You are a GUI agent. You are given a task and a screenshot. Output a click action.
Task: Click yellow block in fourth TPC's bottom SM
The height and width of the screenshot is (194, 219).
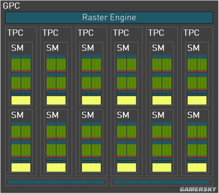(127, 167)
